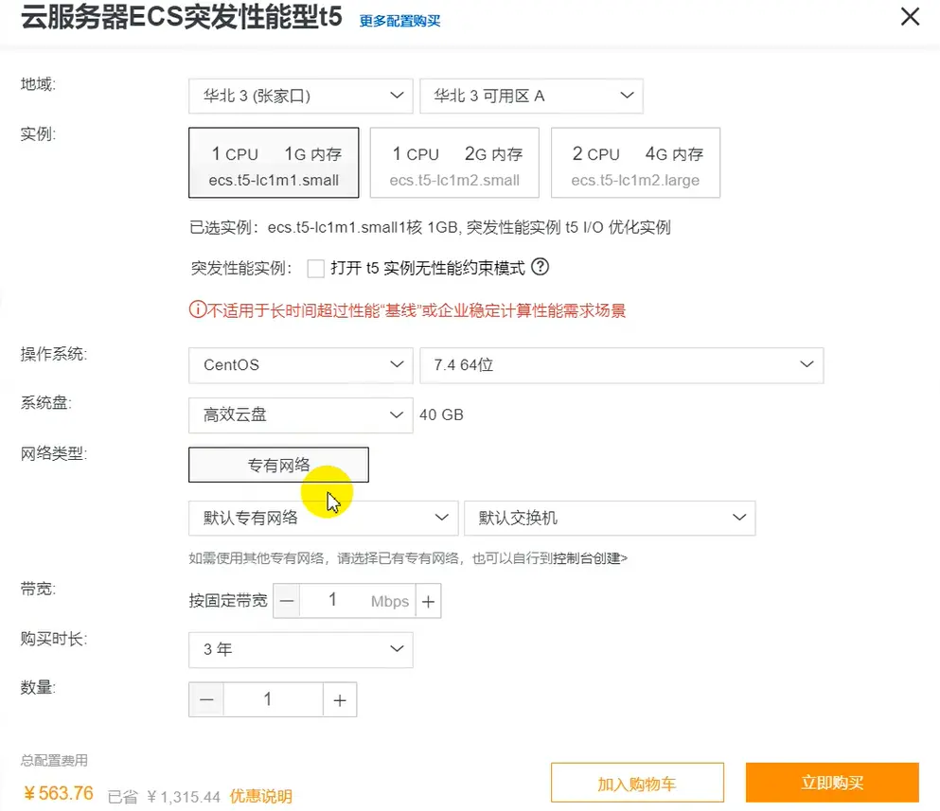
Task: Close the ECS purchase dialog
Action: (x=909, y=16)
